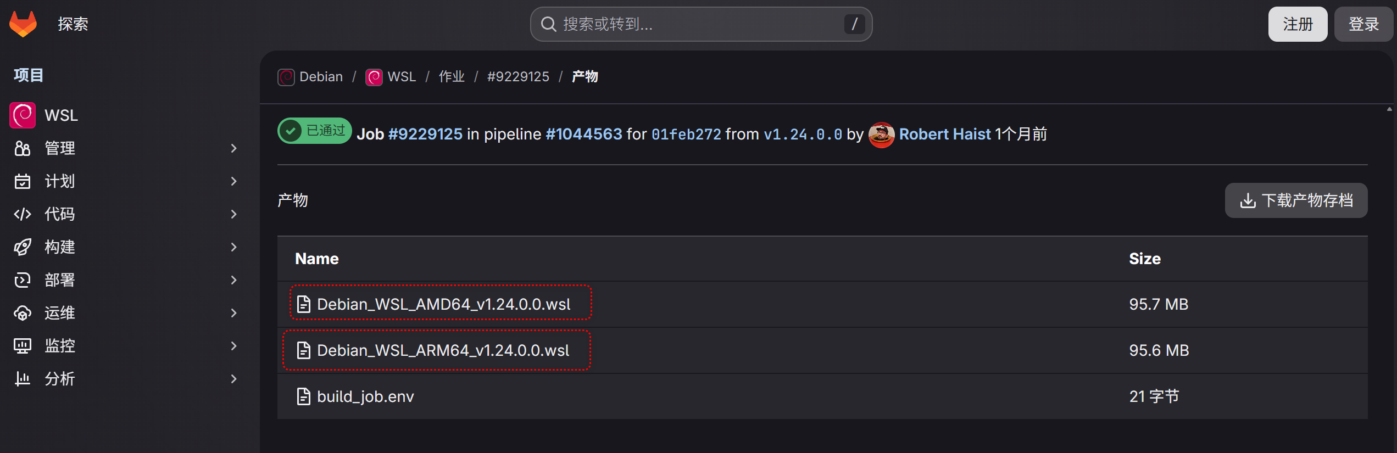Click the 监控 monitor icon in sidebar
The height and width of the screenshot is (453, 1397).
tap(23, 346)
